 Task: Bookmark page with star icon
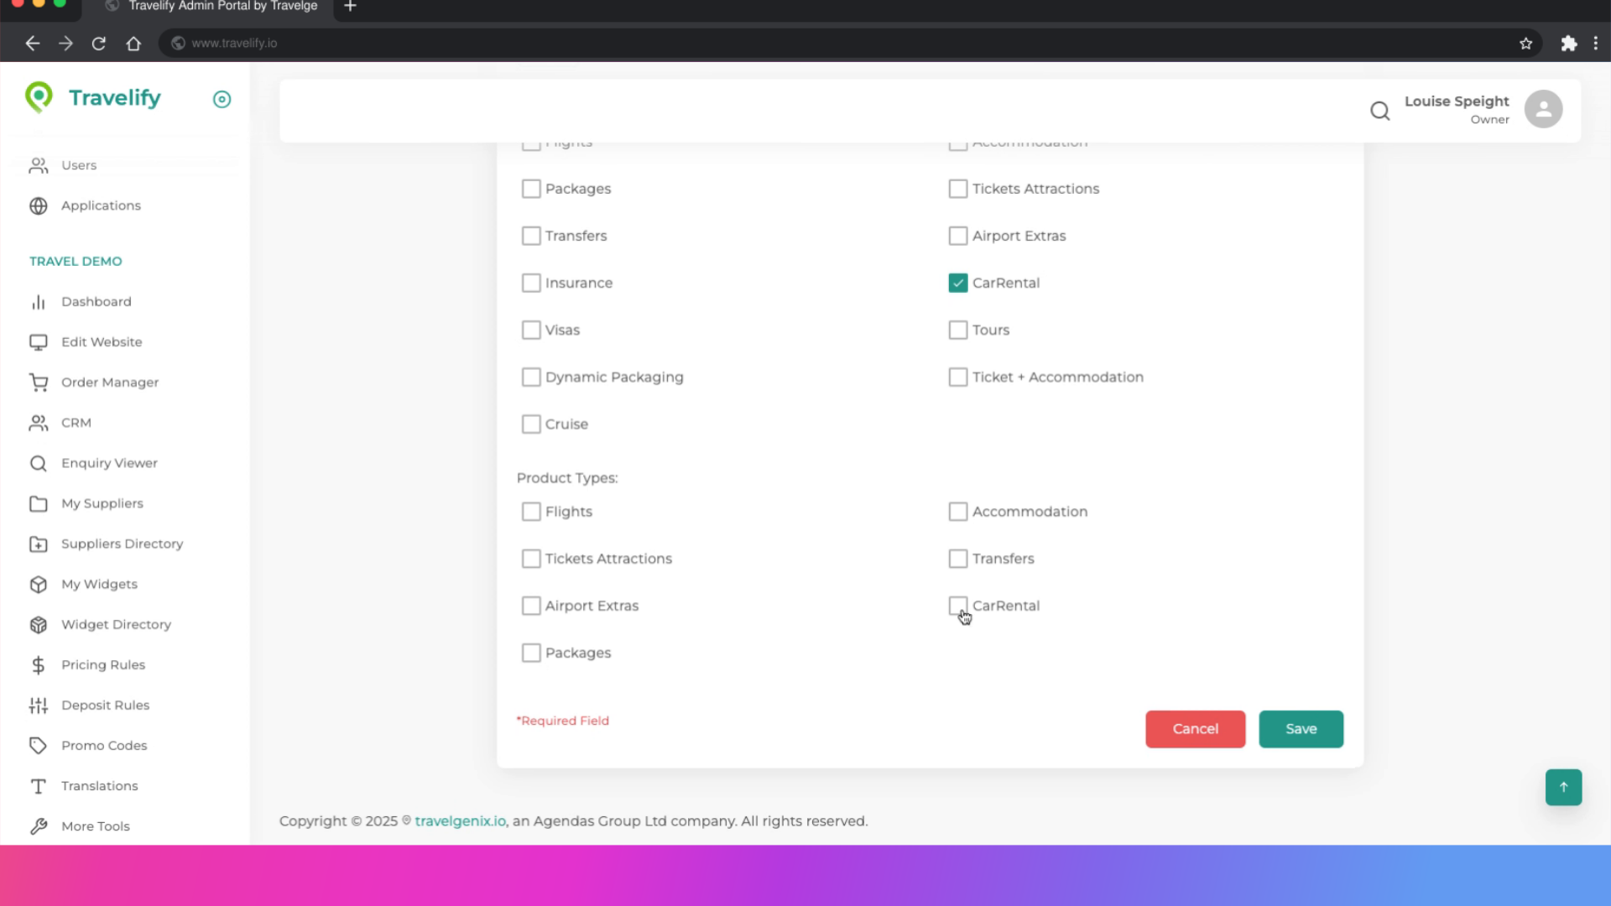[x=1525, y=44]
